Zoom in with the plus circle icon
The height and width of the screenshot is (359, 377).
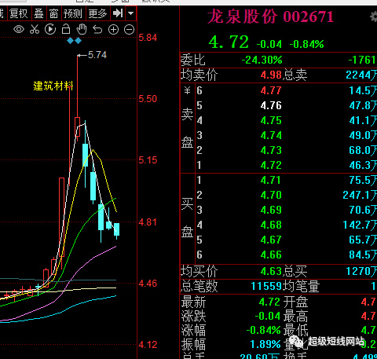click(113, 30)
